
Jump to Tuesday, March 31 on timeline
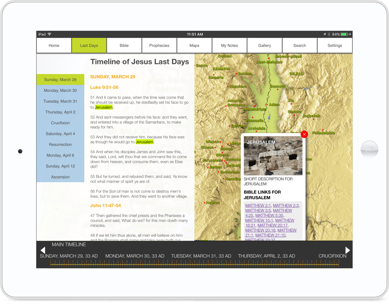[x=201, y=256]
